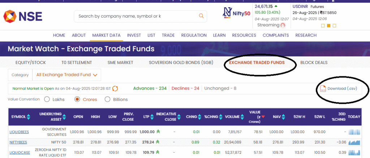Open HOME menu
This screenshot has width=370, height=158.
(x=59, y=35)
